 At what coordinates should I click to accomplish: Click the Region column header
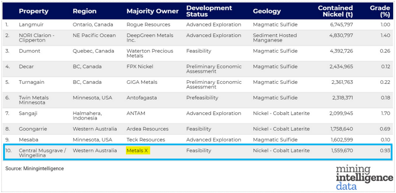pyautogui.click(x=84, y=11)
